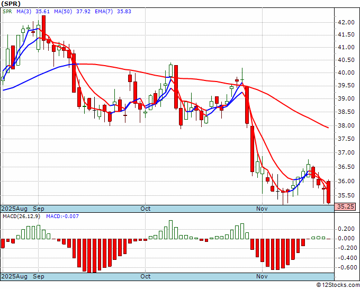Click the Oct marker on price timeline

[x=146, y=209]
